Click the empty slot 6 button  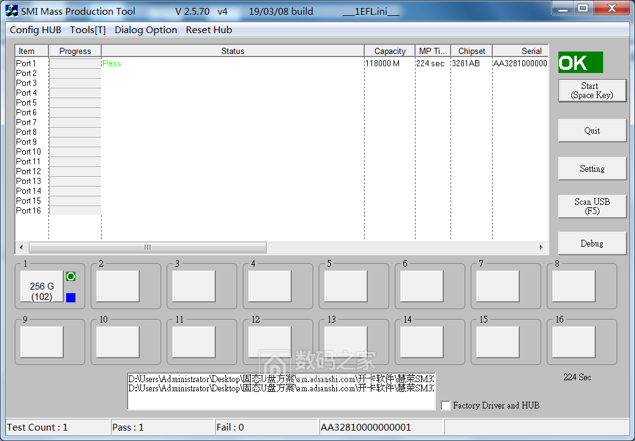(422, 286)
